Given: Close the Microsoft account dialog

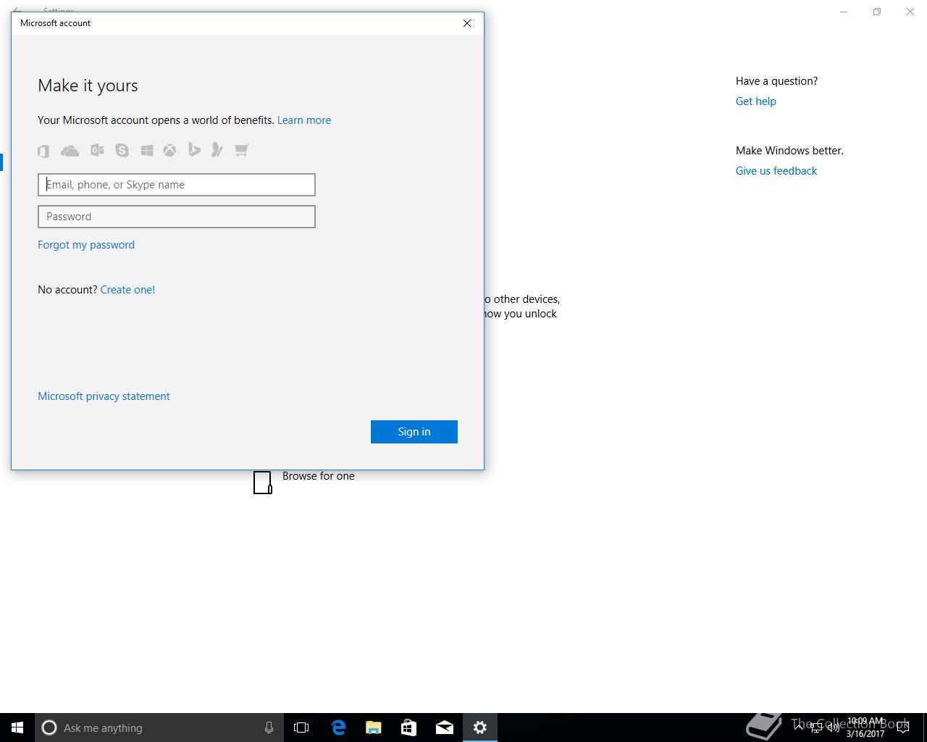Looking at the screenshot, I should [467, 23].
